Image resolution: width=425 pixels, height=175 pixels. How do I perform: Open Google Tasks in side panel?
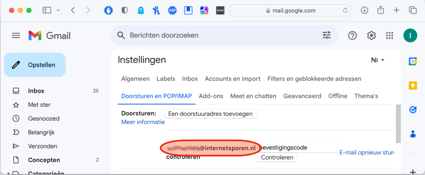[x=413, y=110]
